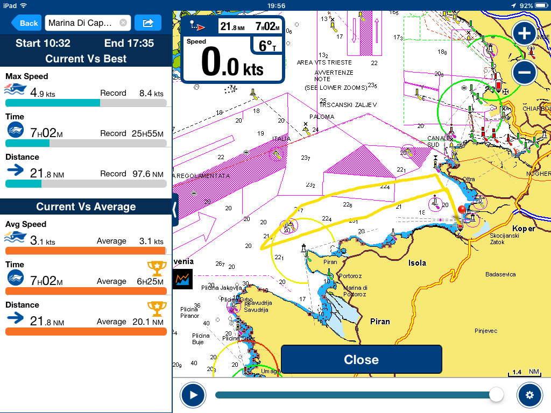Image resolution: width=551 pixels, height=413 pixels.
Task: Open the share track icon
Action: pyautogui.click(x=148, y=23)
